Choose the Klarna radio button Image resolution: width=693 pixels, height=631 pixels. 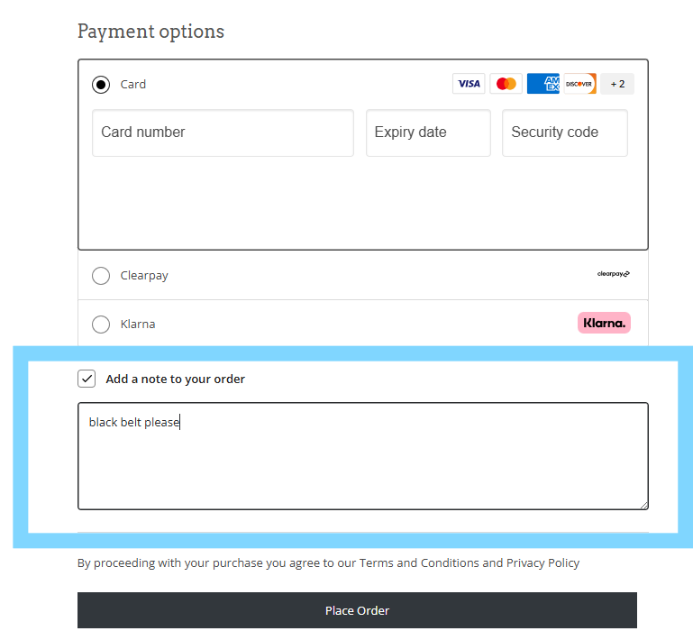(101, 325)
